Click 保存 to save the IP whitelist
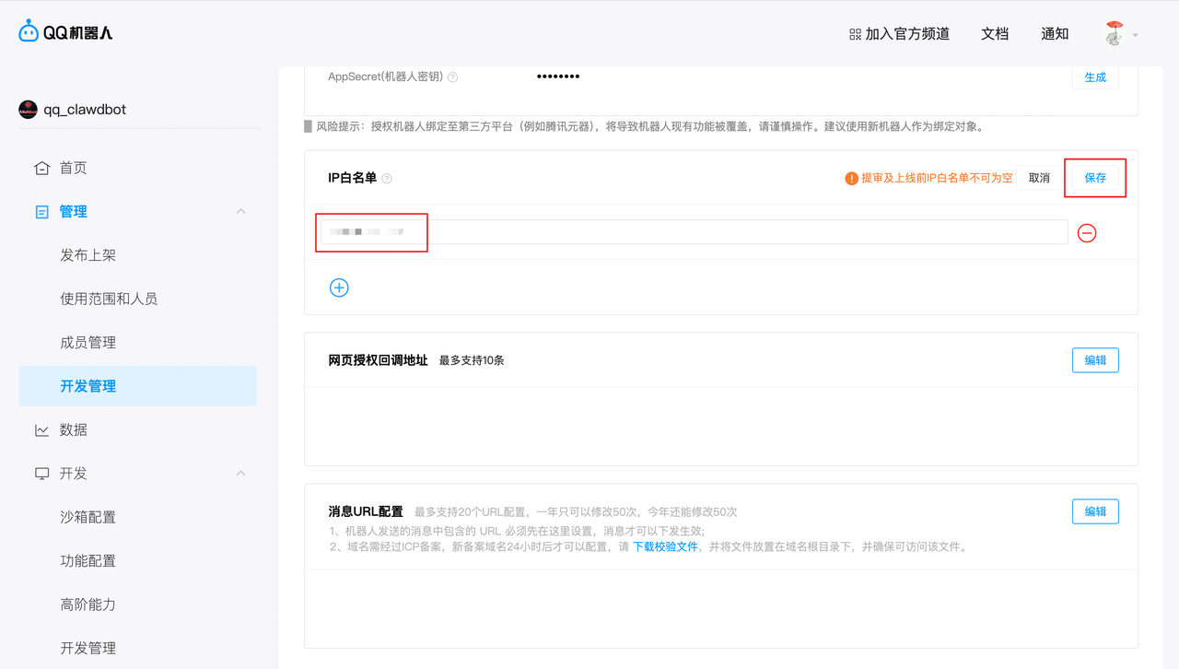This screenshot has width=1179, height=669. point(1095,178)
